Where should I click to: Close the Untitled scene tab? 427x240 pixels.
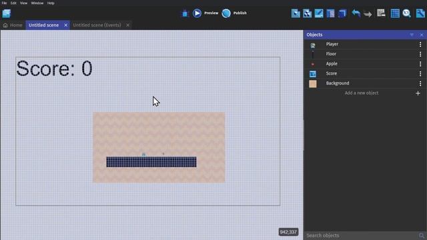[x=65, y=25]
